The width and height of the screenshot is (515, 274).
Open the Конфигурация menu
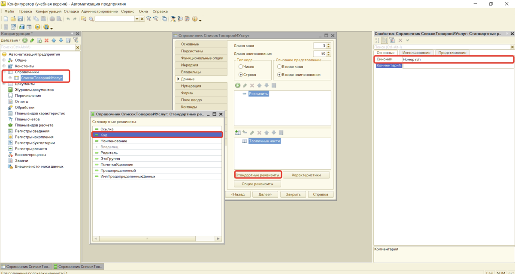[x=48, y=11]
